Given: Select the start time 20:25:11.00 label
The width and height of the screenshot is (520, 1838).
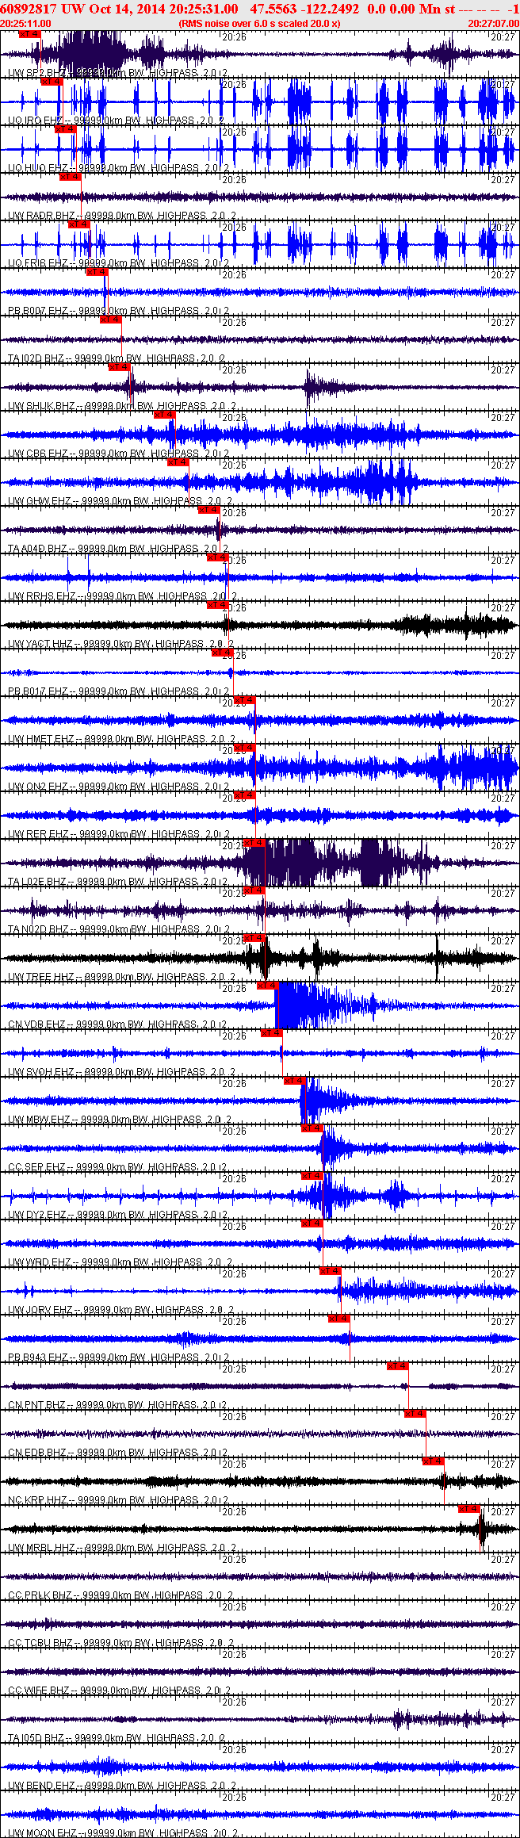Looking at the screenshot, I should tap(26, 24).
